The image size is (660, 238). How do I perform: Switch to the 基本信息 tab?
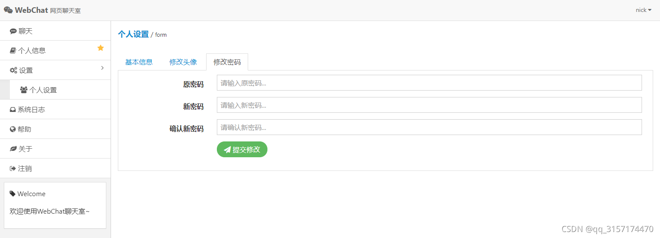point(139,62)
